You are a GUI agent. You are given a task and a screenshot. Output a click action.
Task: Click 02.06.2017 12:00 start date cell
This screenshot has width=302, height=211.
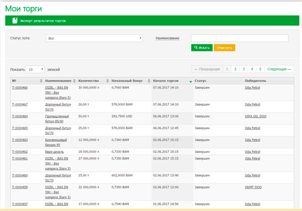point(166,187)
